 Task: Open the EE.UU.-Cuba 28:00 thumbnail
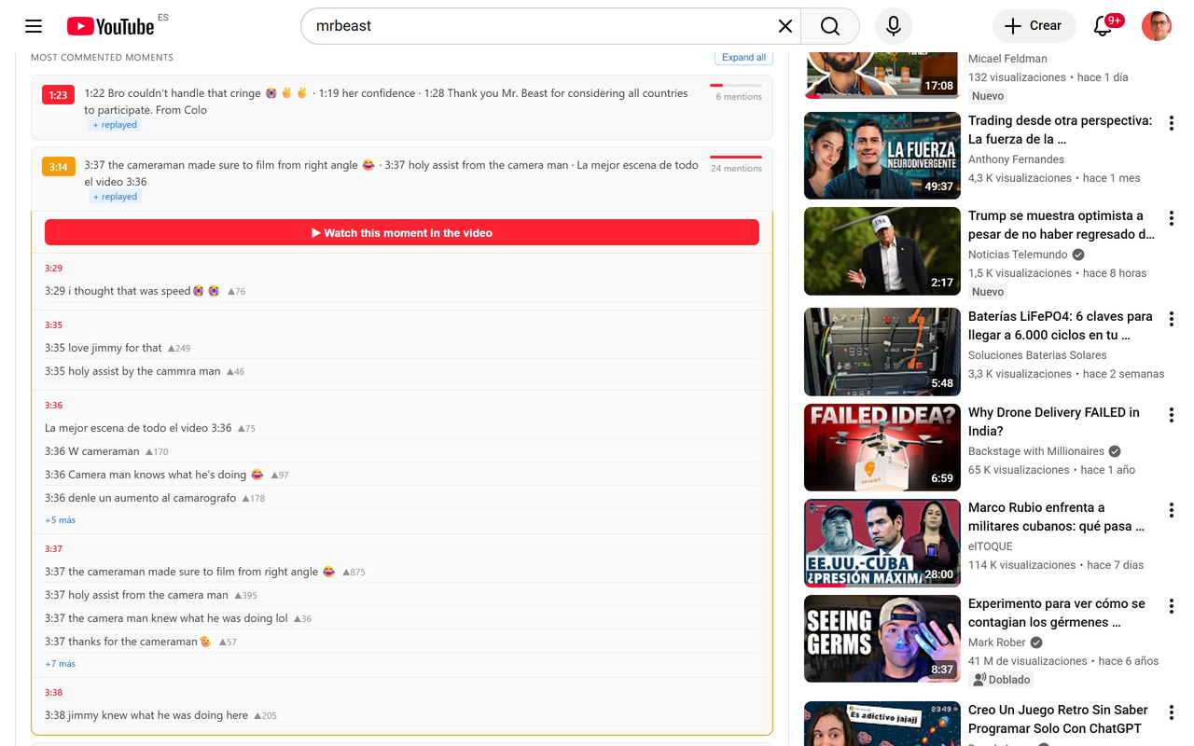(x=882, y=543)
